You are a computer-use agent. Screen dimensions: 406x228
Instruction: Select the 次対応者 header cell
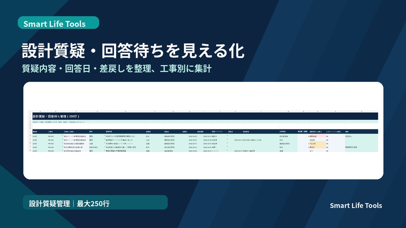[288, 131]
